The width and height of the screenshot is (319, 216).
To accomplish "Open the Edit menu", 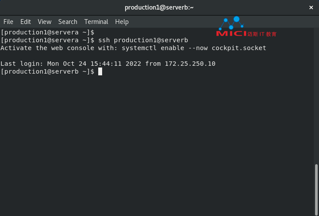I will coord(26,22).
